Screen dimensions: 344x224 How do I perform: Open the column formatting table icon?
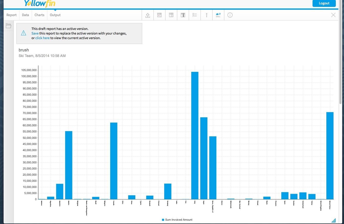coord(171,15)
